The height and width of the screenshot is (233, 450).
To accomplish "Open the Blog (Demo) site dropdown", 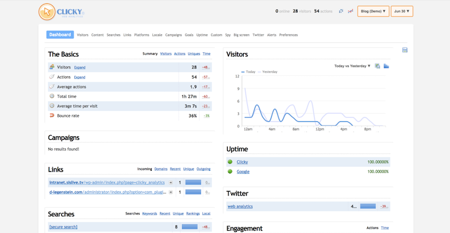I will click(x=373, y=11).
